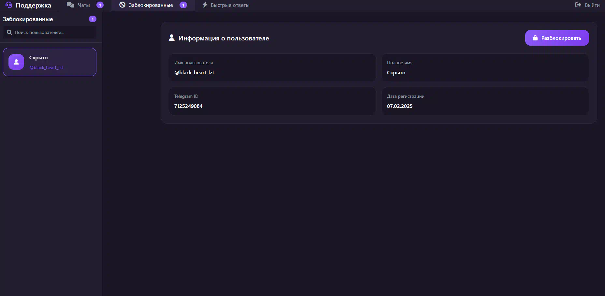
Task: Click the blocked circle icon
Action: 122,5
